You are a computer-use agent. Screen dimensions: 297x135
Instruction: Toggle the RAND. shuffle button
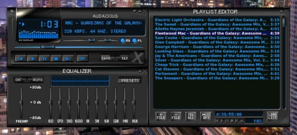[107, 58]
